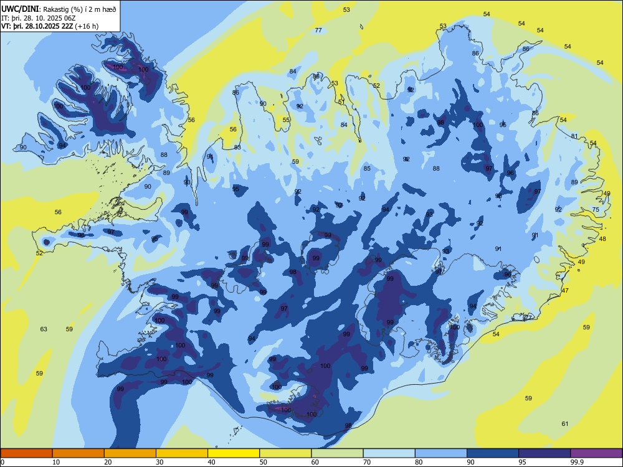The height and width of the screenshot is (467, 623).
Task: Click the legend tick label '99.9'
Action: [x=576, y=462]
